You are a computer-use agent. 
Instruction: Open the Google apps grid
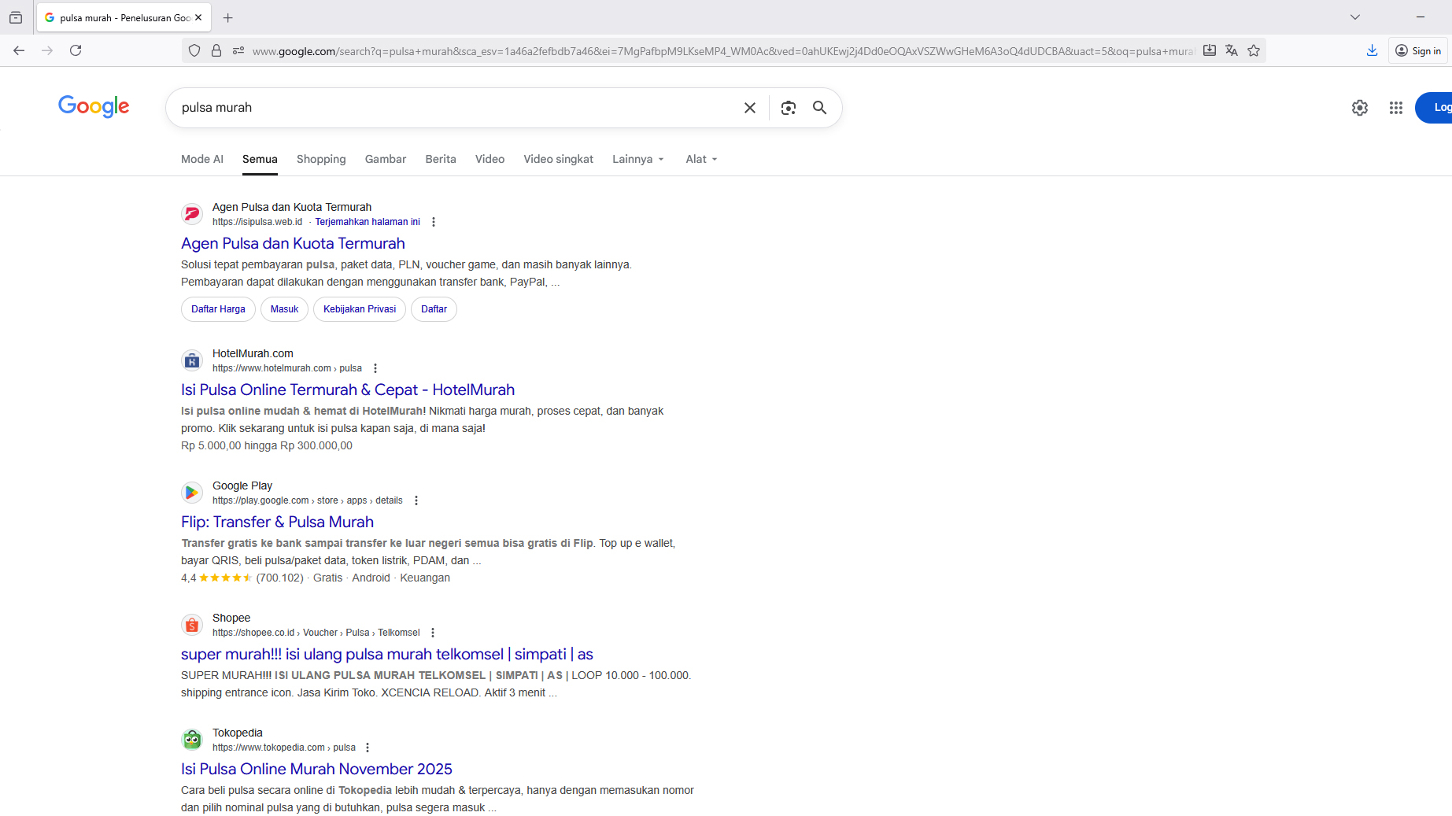click(1395, 108)
